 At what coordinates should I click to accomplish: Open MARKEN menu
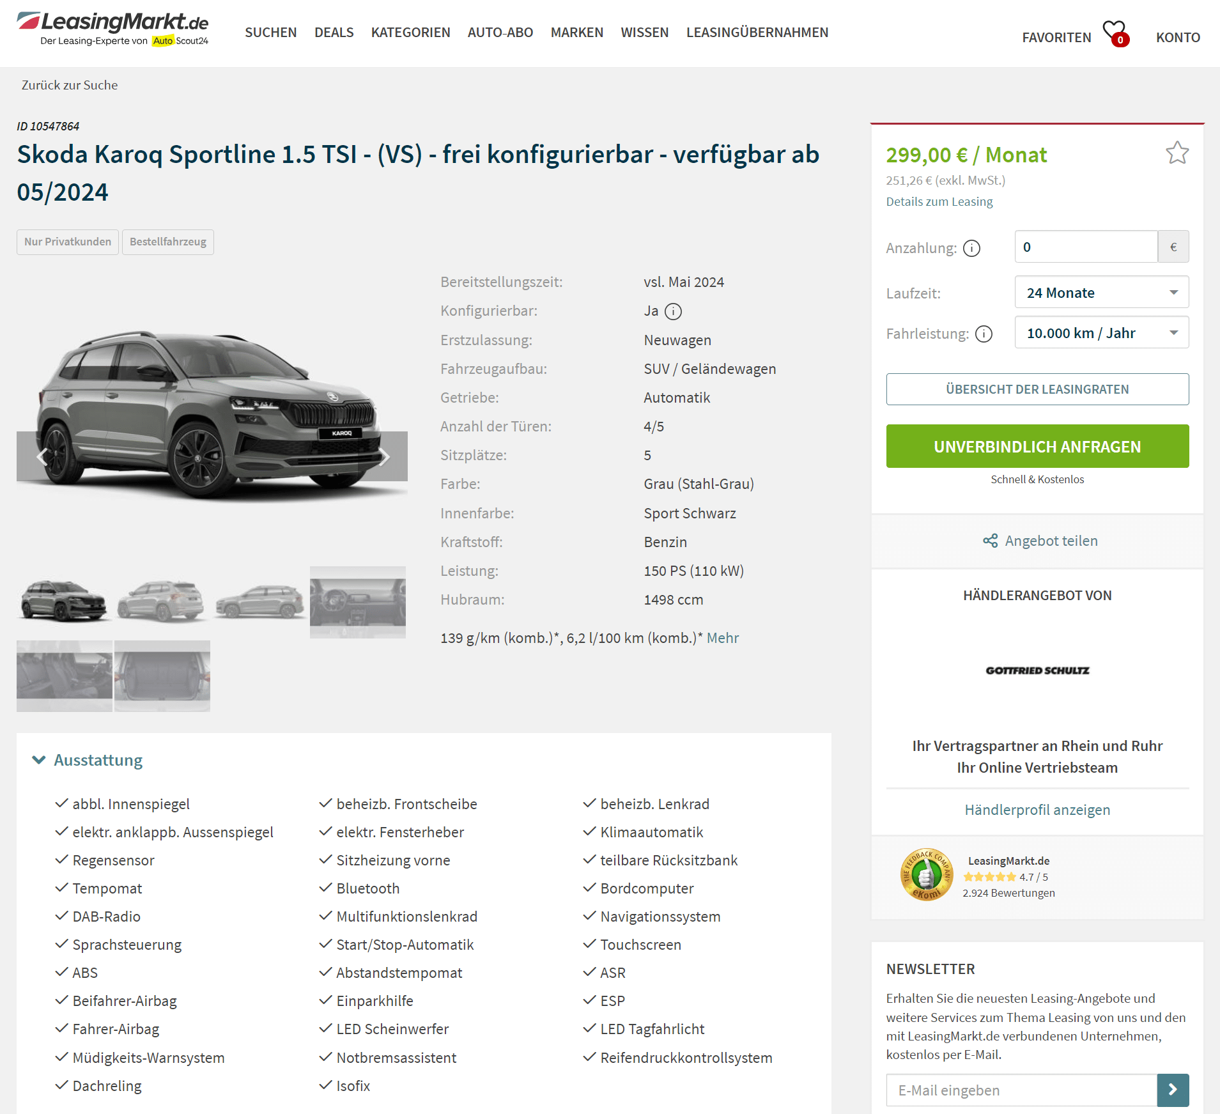click(577, 33)
